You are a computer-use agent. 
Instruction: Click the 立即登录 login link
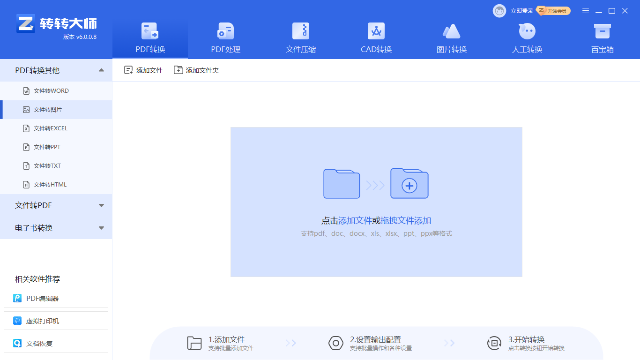522,11
